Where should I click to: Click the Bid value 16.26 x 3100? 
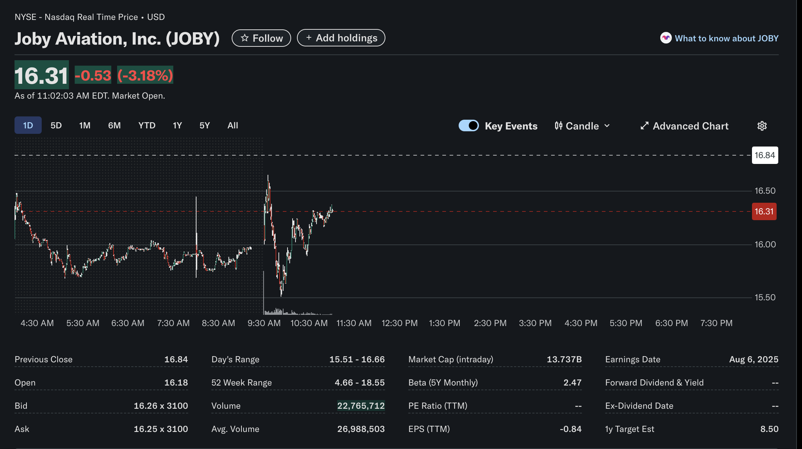[x=161, y=406]
